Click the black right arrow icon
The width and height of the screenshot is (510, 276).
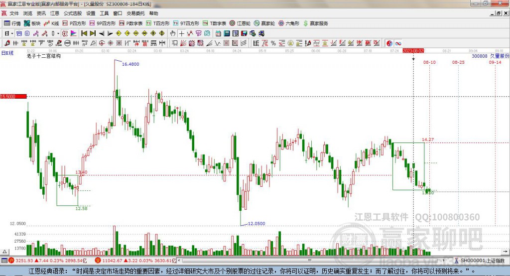[x=110, y=33]
